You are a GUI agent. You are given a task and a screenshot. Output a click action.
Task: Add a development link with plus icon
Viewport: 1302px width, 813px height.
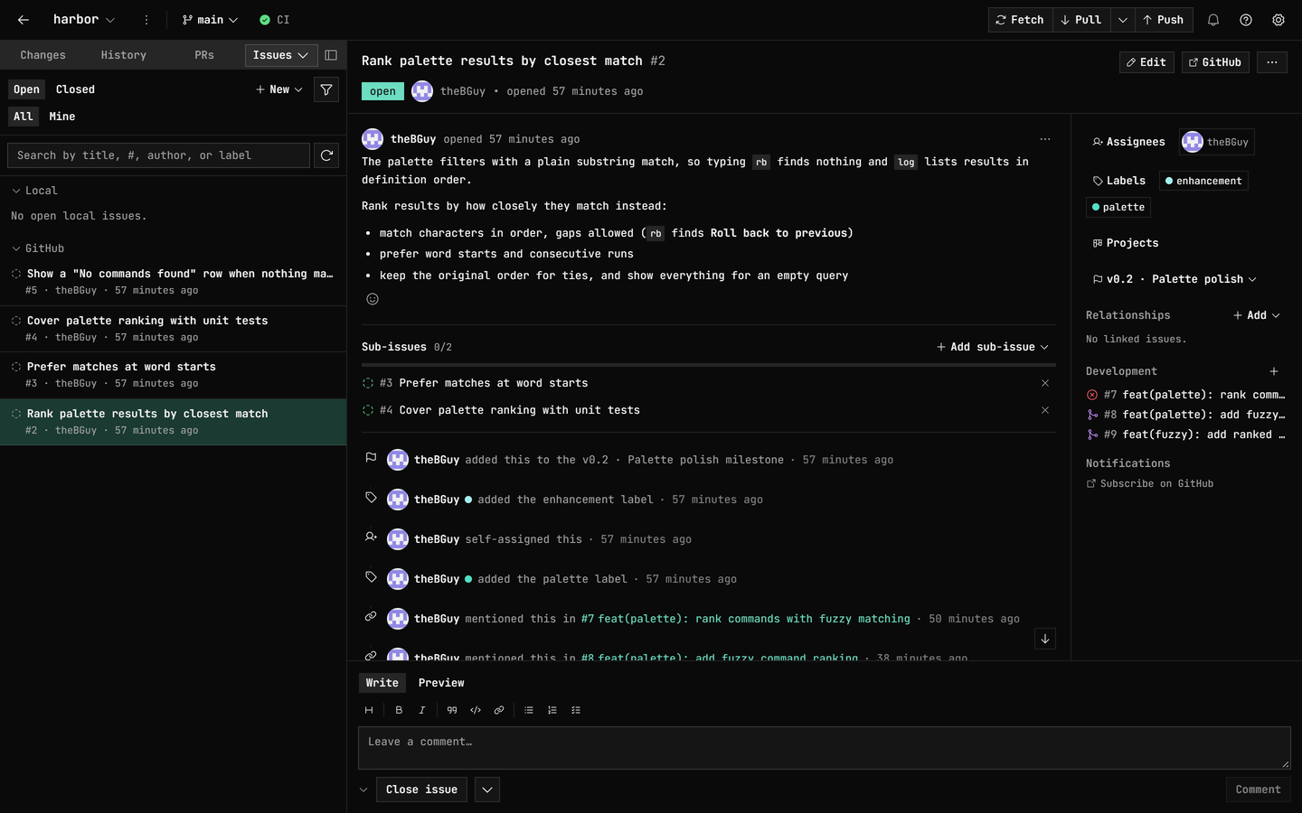[1274, 371]
